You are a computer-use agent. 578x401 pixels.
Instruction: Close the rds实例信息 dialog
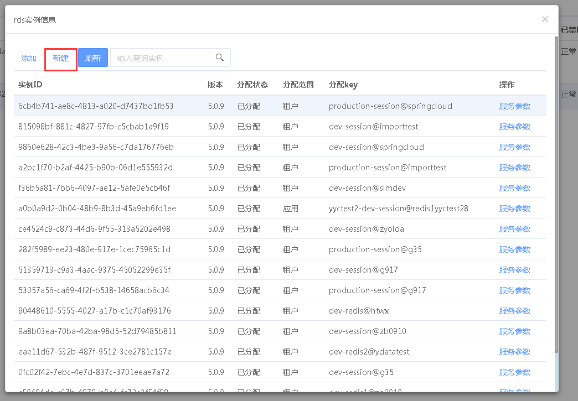(545, 19)
